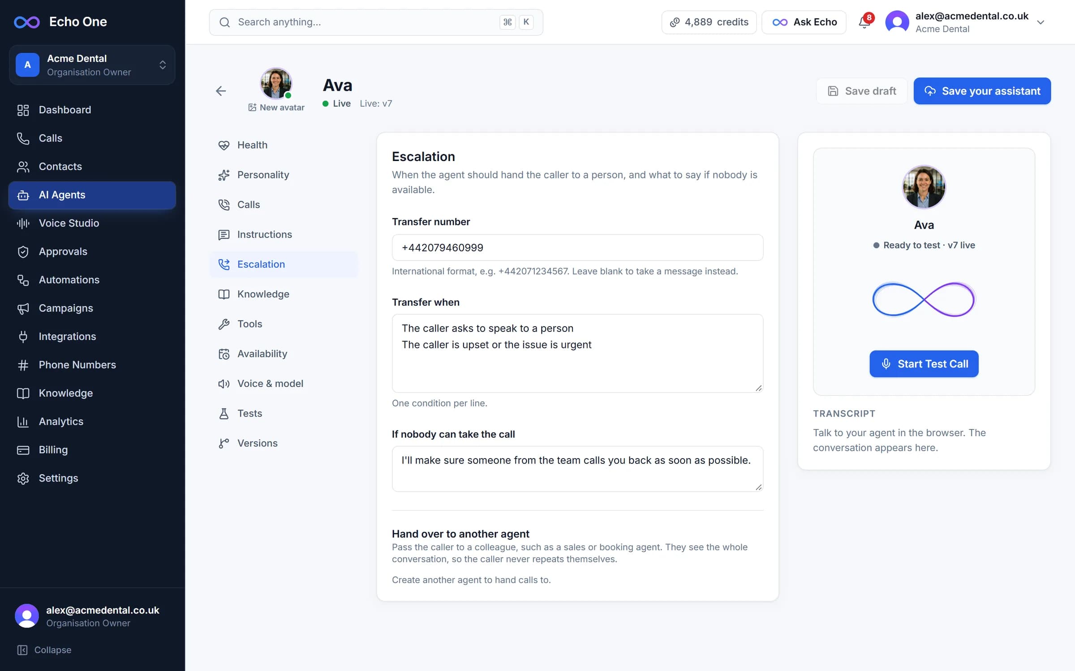Go back with the left arrow
The height and width of the screenshot is (671, 1075).
click(221, 91)
